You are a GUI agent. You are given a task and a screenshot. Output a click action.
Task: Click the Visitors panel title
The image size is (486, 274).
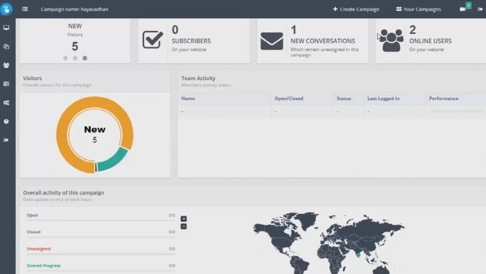tap(32, 78)
